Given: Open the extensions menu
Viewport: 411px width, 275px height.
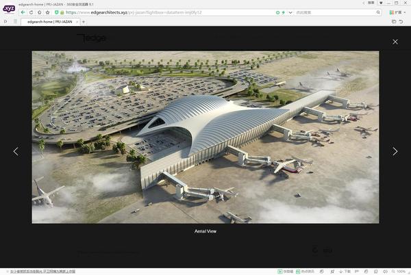Looking at the screenshot, I should 397,12.
